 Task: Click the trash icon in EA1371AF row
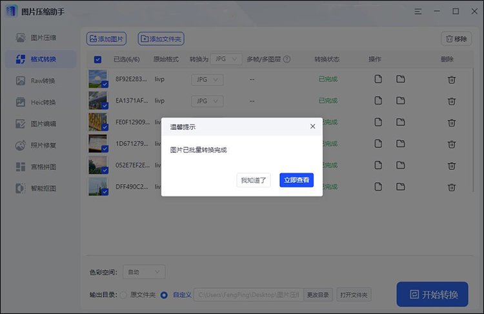click(452, 101)
